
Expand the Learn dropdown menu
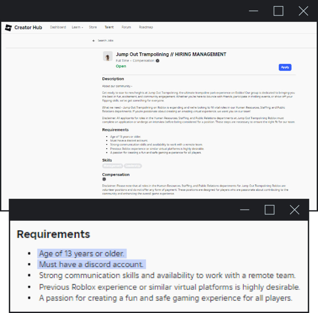[x=77, y=27]
